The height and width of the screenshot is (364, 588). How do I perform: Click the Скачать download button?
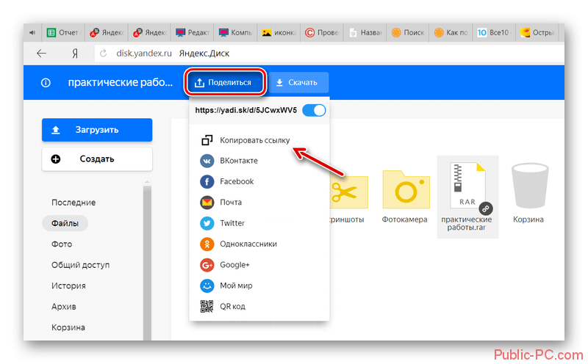[298, 82]
